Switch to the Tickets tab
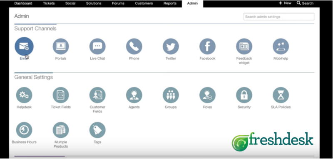The height and width of the screenshot is (166, 333). pyautogui.click(x=48, y=3)
